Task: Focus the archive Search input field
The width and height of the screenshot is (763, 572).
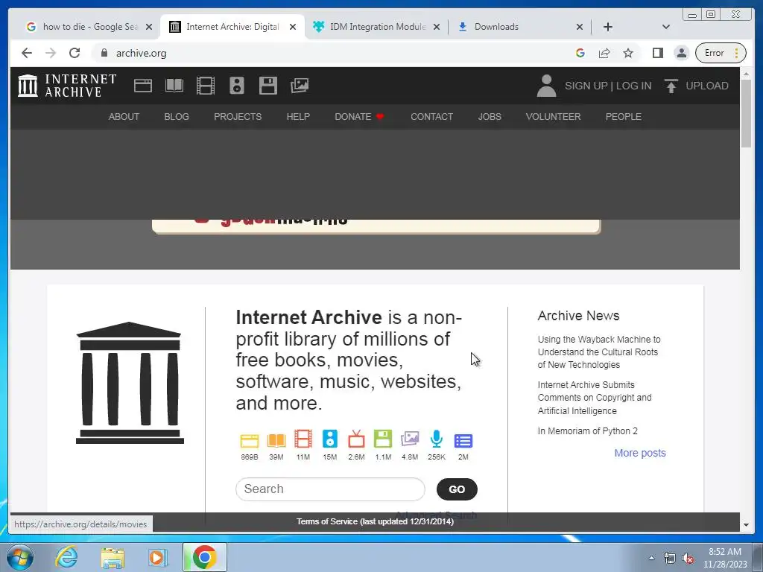Action: tap(330, 489)
